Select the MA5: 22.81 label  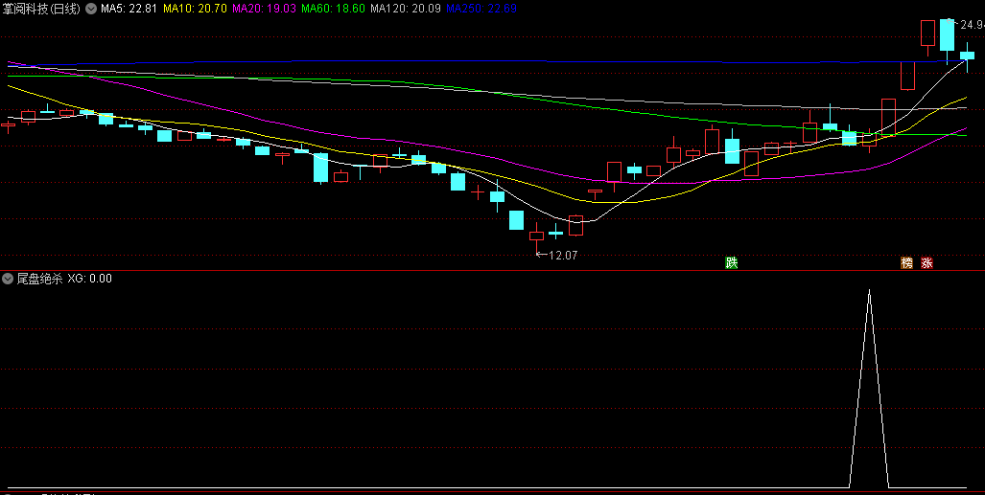(x=128, y=9)
